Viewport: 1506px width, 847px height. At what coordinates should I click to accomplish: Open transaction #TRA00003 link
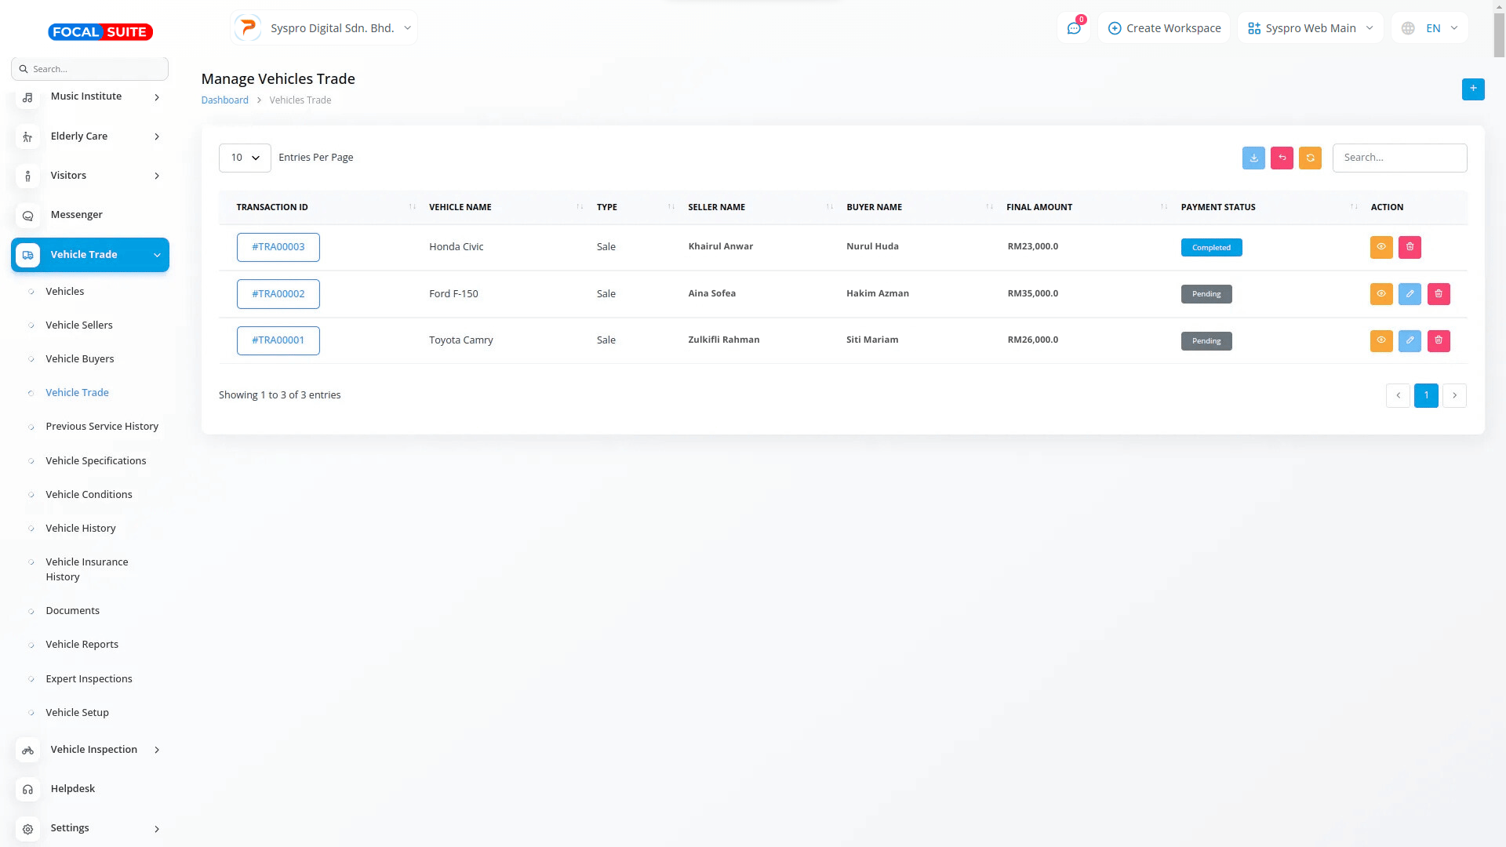pyautogui.click(x=278, y=247)
